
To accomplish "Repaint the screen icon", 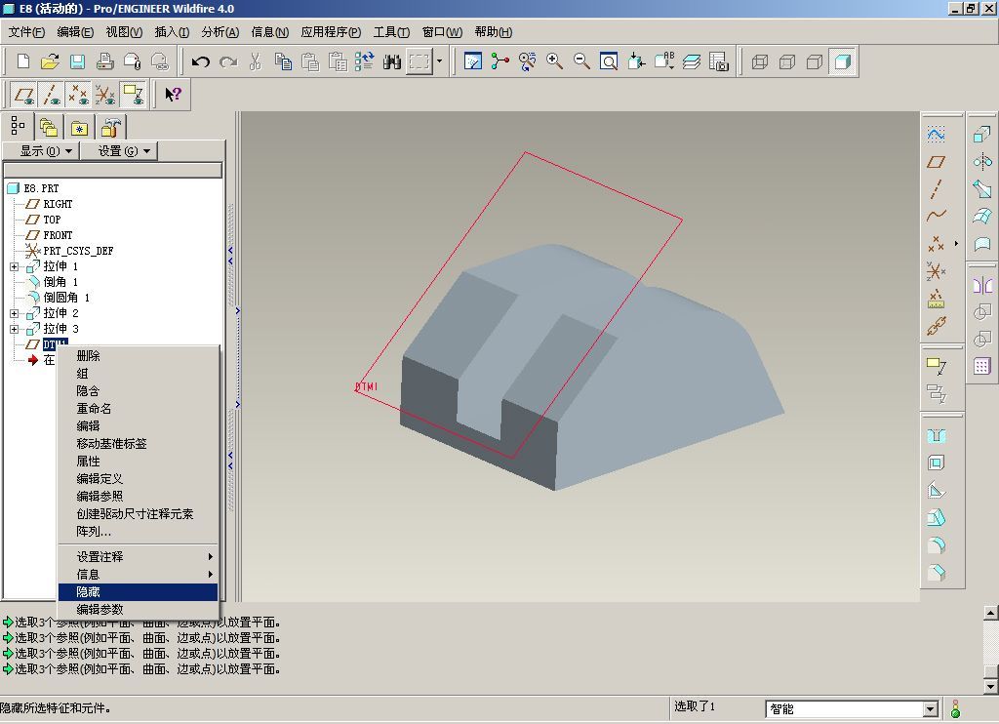I will (473, 61).
